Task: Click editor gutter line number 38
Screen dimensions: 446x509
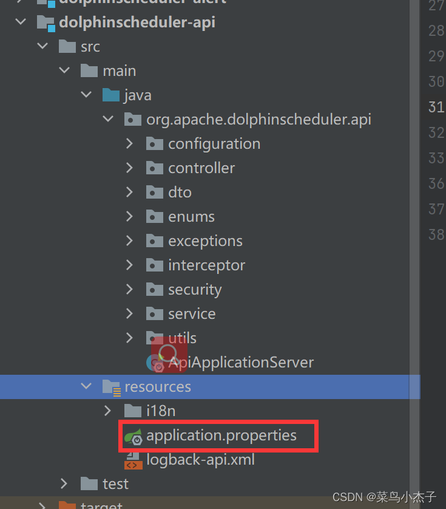Action: pyautogui.click(x=436, y=234)
